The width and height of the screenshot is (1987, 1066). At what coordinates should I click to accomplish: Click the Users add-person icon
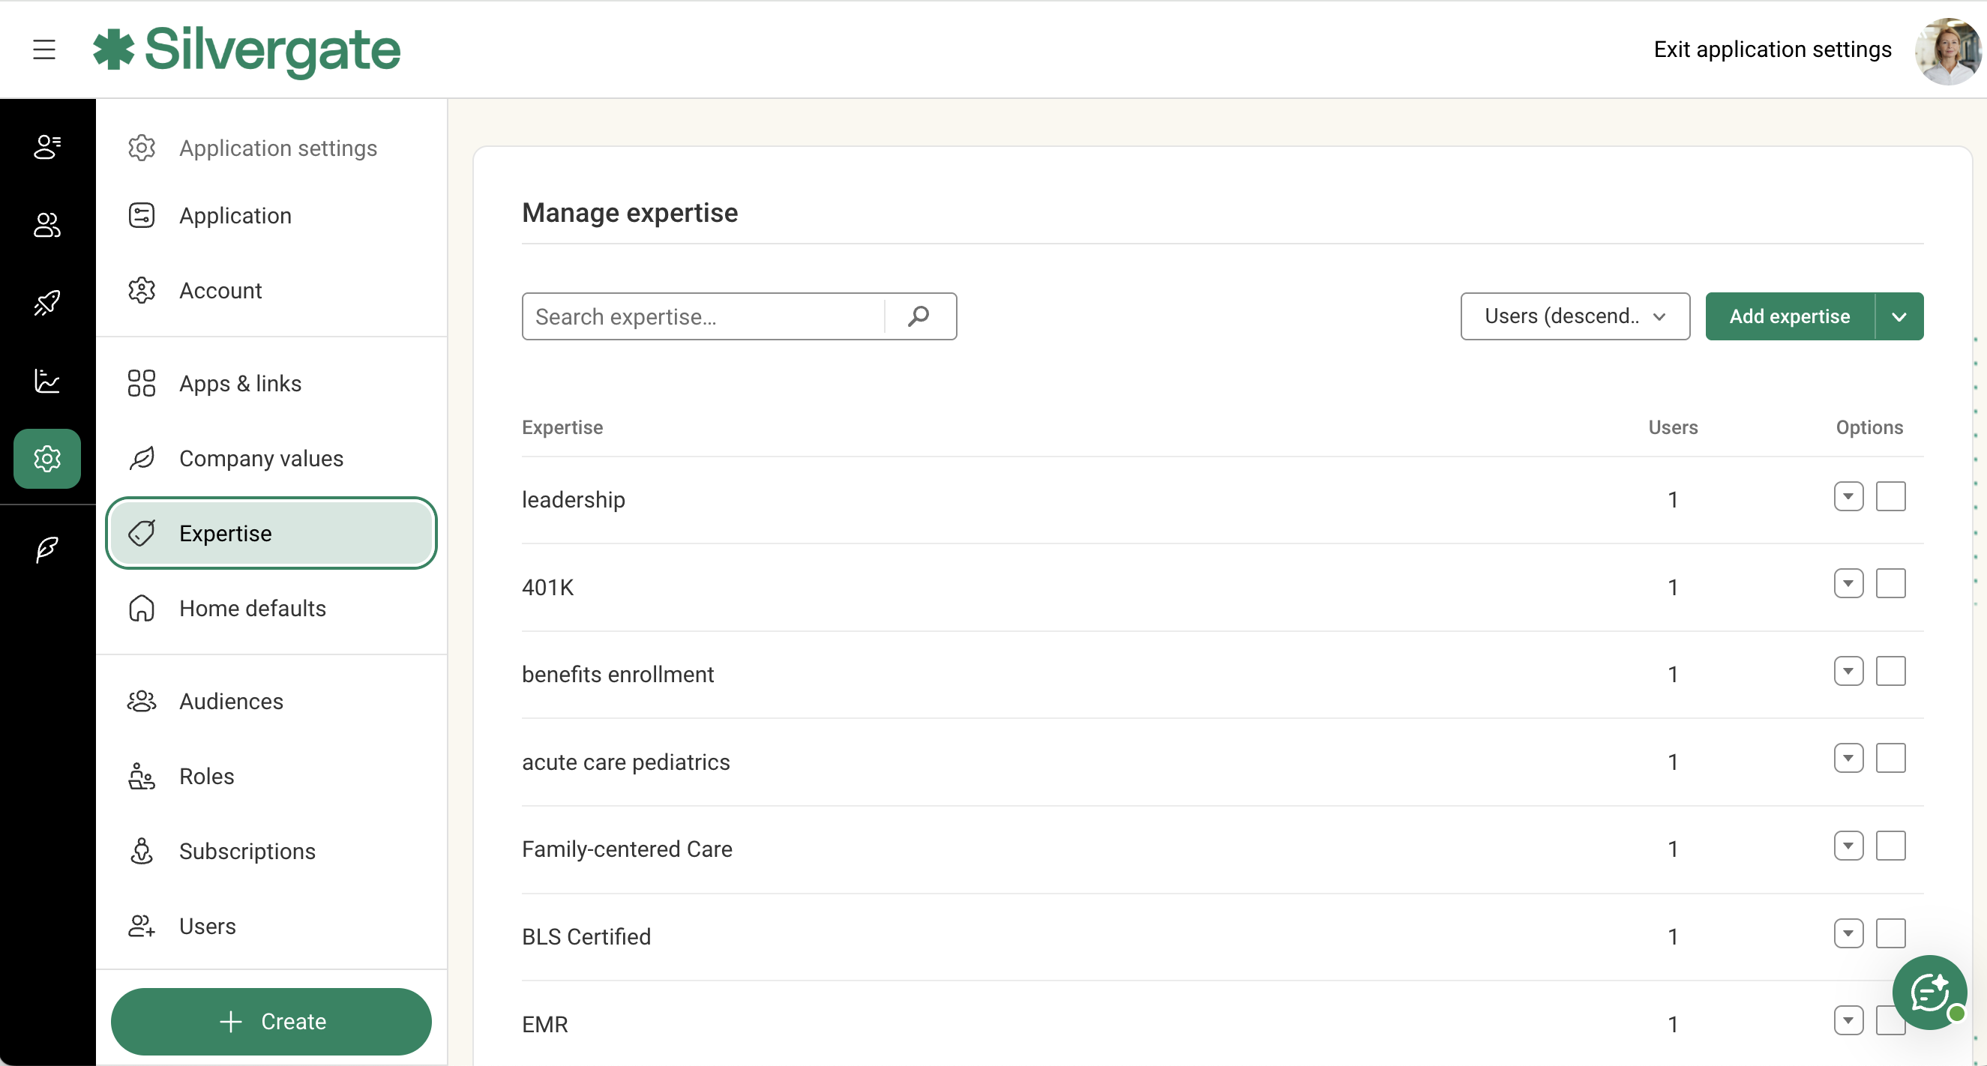(x=142, y=926)
